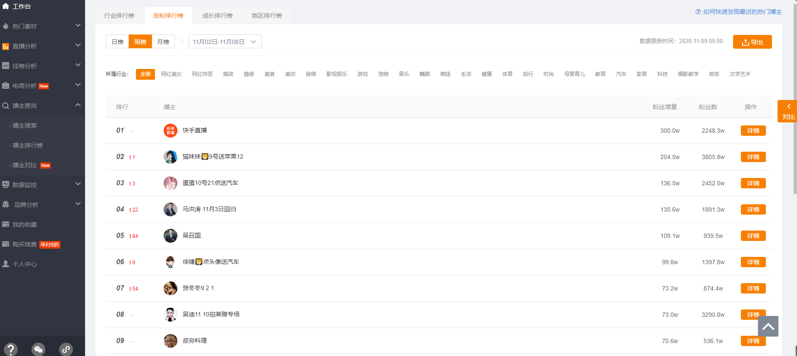Open 详情 for 吴召国
797x356 pixels.
tap(753, 236)
